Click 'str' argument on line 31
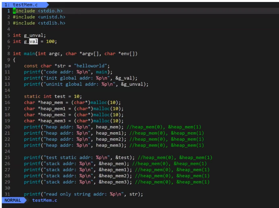The height and width of the screenshot is (208, 279). pyautogui.click(x=133, y=194)
